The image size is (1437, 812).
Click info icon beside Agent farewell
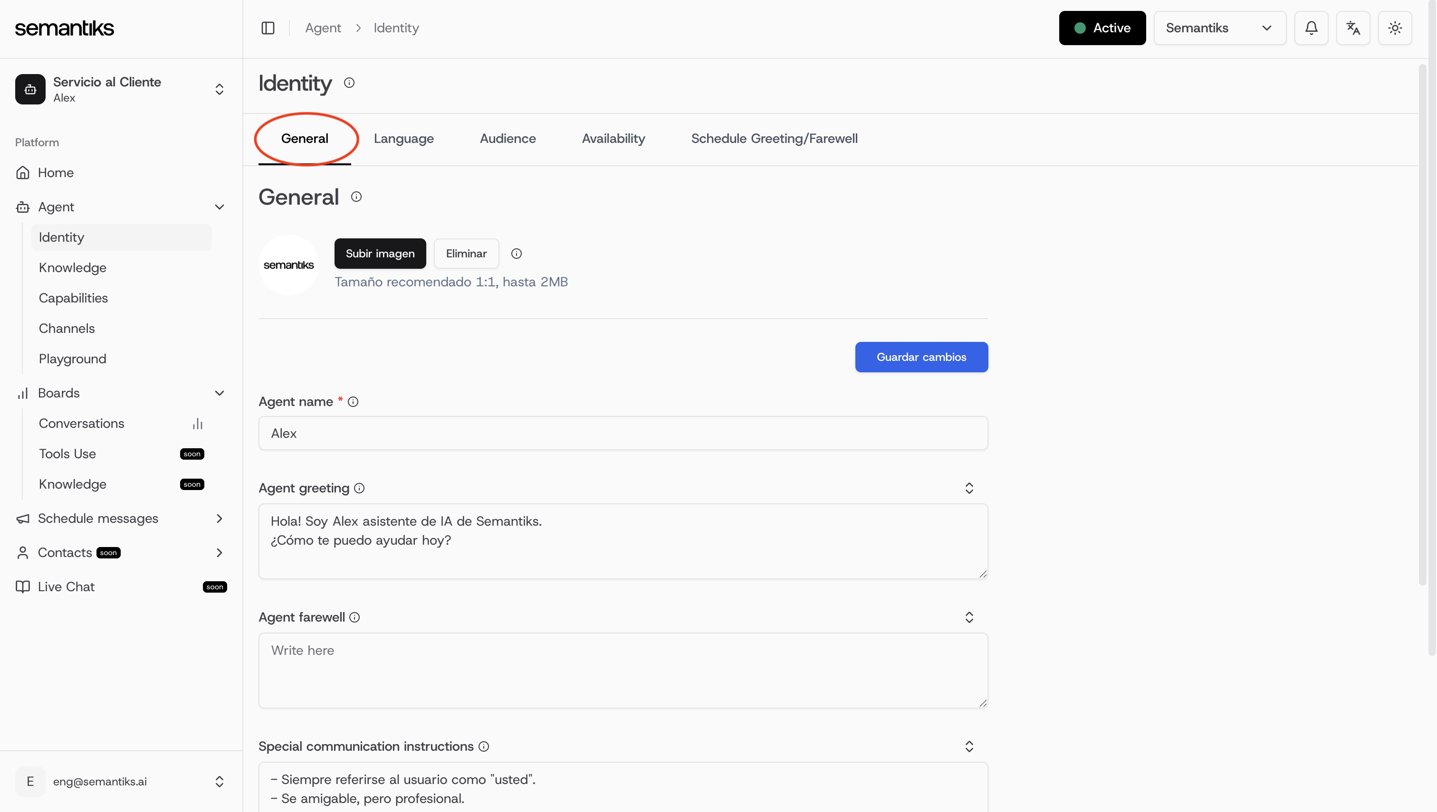coord(355,617)
